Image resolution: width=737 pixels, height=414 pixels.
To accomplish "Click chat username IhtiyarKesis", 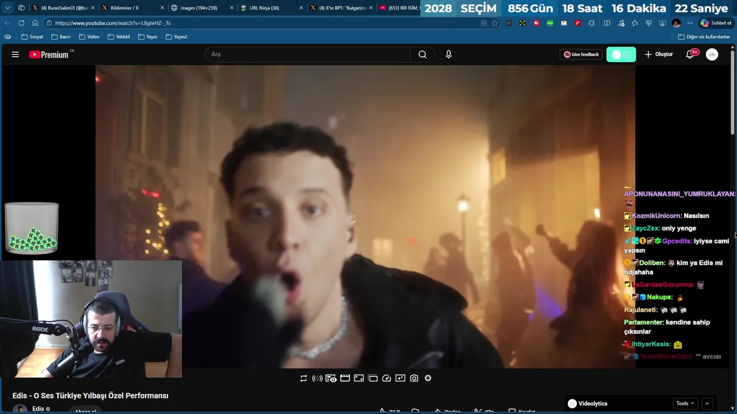I will [x=651, y=344].
